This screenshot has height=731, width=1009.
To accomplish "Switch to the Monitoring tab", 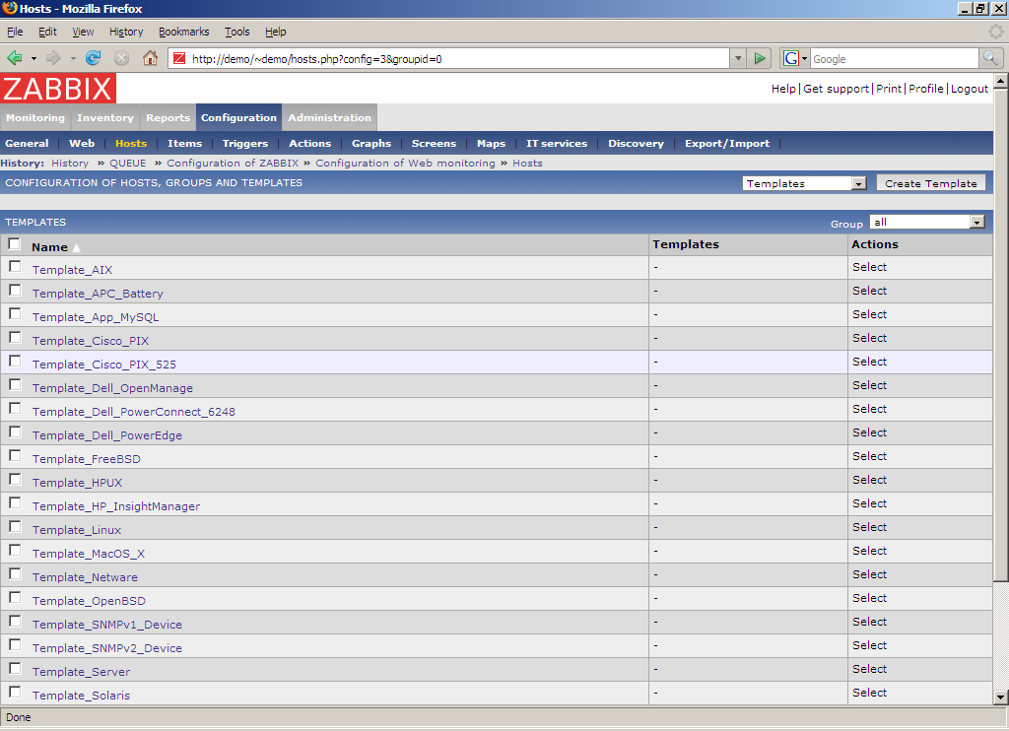I will point(35,118).
